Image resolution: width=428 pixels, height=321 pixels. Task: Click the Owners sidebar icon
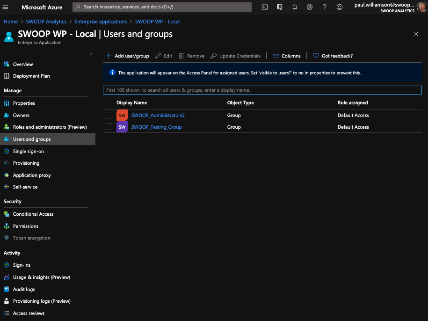[7, 115]
